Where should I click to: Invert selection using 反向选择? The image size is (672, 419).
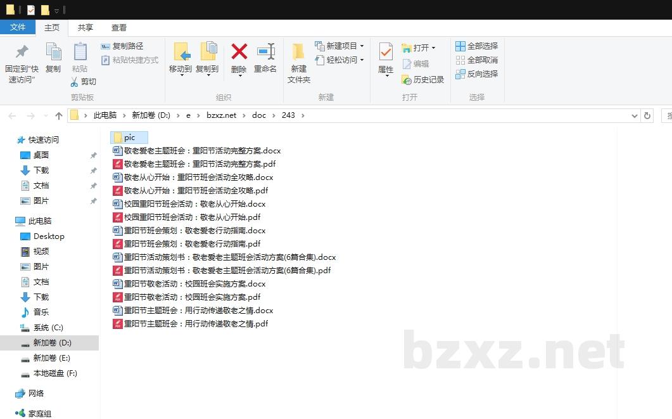point(476,74)
